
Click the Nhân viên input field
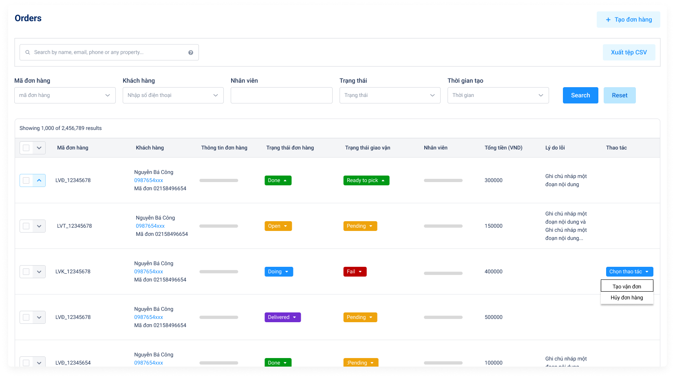tap(281, 95)
